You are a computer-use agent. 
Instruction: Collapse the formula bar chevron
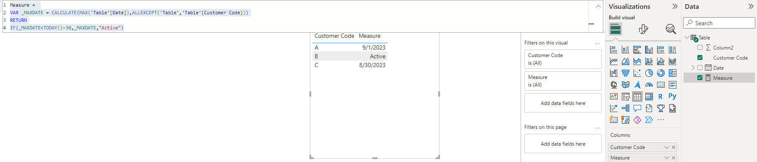click(x=598, y=6)
